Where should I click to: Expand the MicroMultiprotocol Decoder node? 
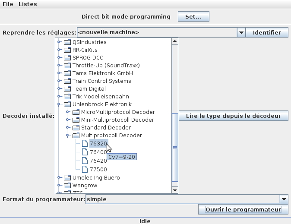pos(68,112)
